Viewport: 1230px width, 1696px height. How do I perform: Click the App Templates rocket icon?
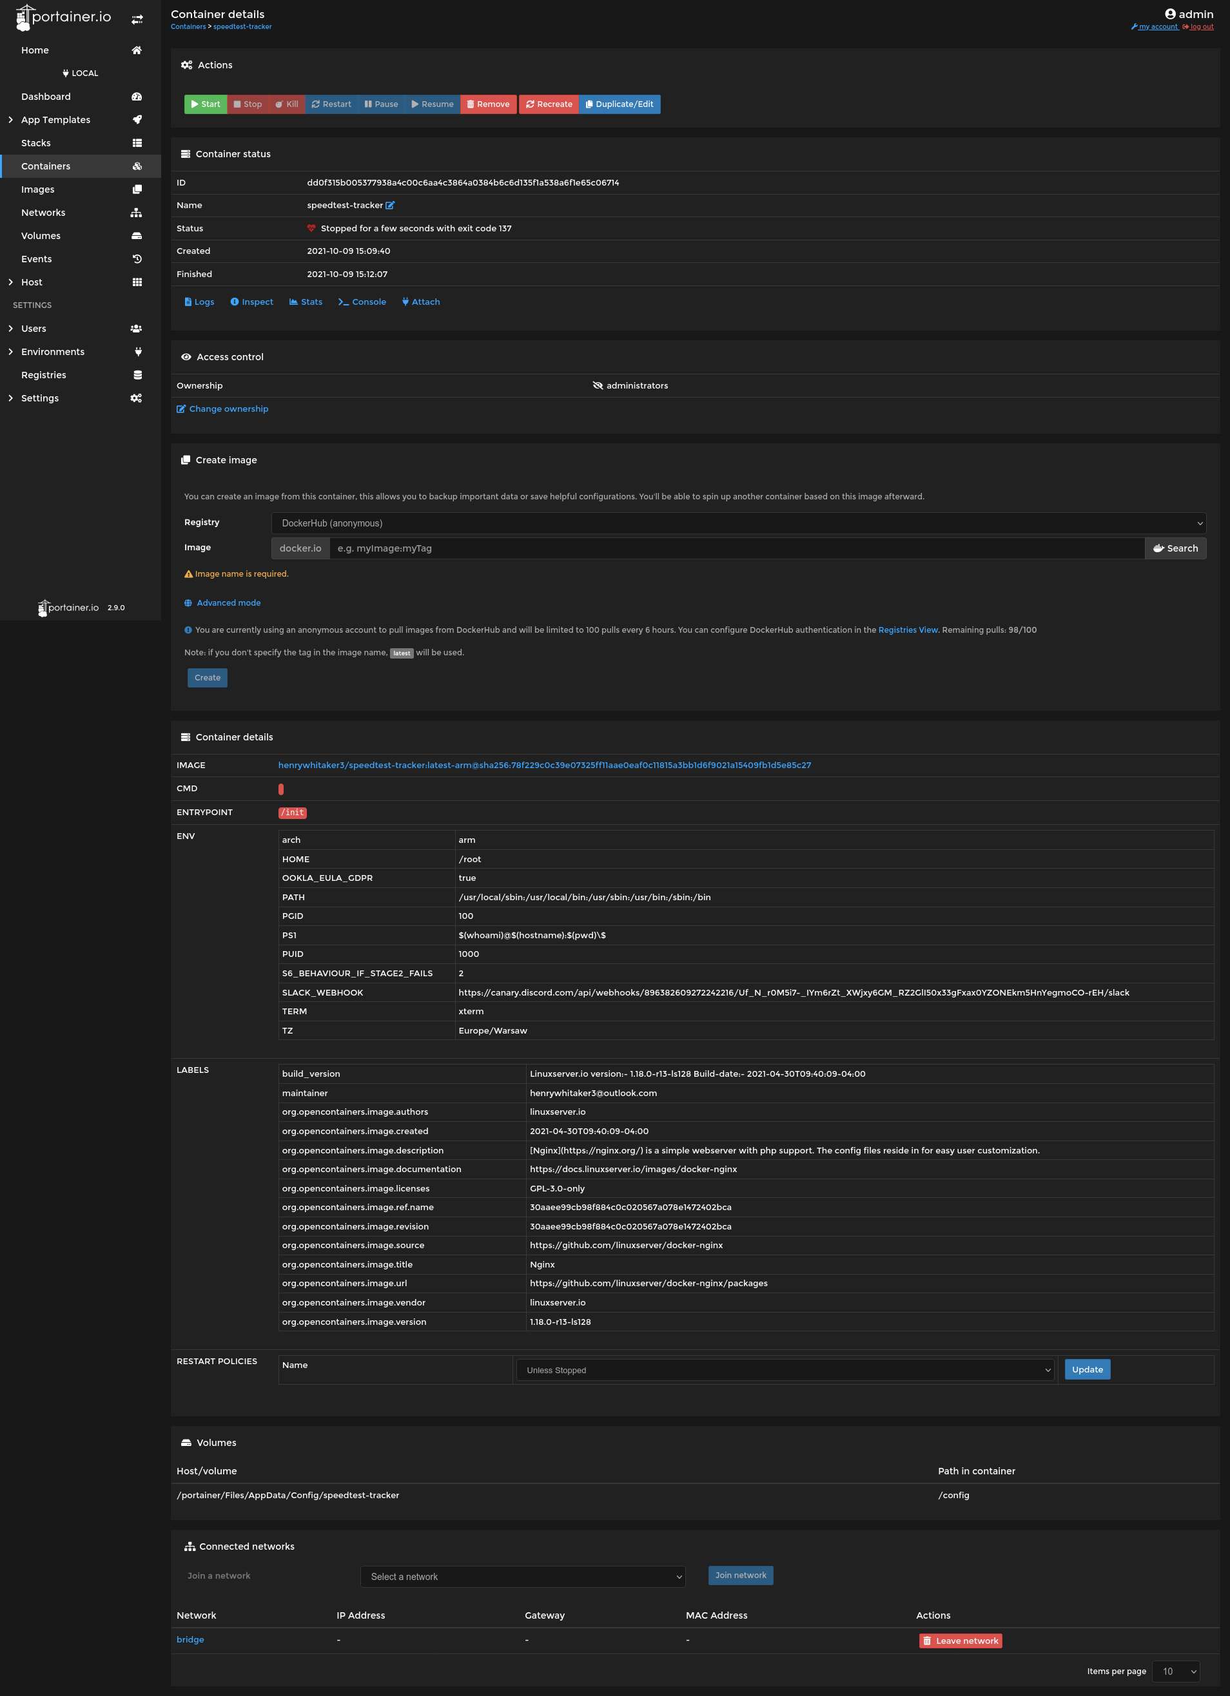pyautogui.click(x=137, y=120)
